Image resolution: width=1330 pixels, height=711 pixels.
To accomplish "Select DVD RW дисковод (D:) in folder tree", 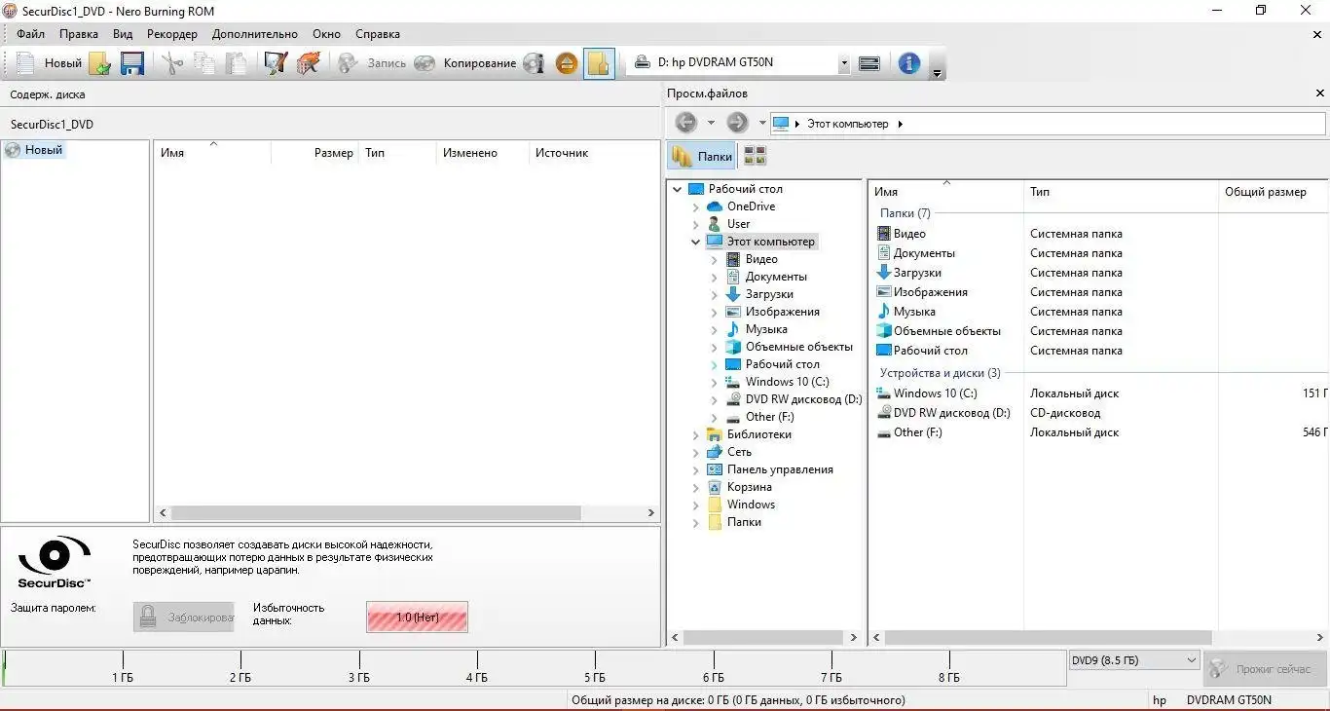I will tap(803, 399).
